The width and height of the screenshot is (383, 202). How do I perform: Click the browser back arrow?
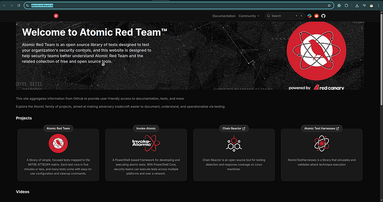4,5
